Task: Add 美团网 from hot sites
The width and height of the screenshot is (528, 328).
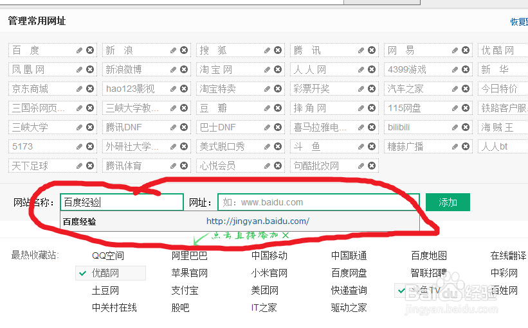Action: [265, 290]
